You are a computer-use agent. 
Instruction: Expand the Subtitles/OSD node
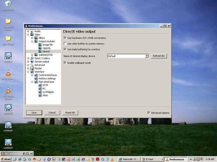(x=32, y=55)
